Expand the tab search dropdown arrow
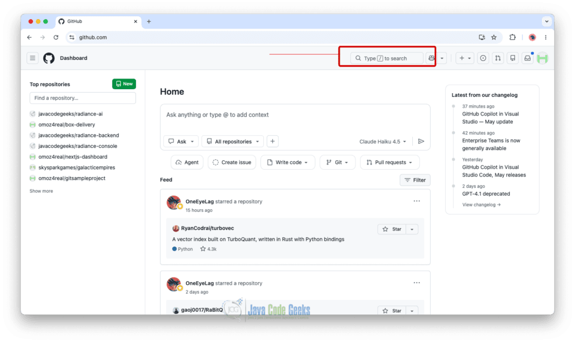Viewport: 575px width, 342px height. tap(547, 22)
